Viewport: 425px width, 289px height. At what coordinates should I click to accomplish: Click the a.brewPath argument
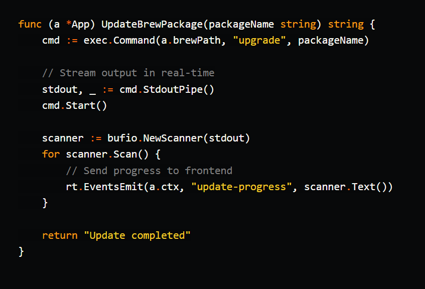coord(194,40)
